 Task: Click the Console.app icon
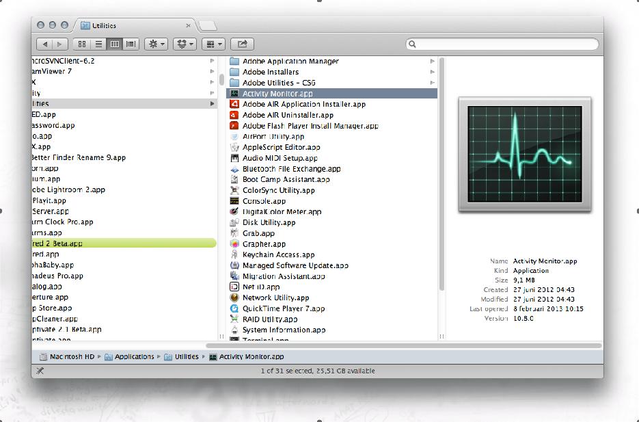234,201
